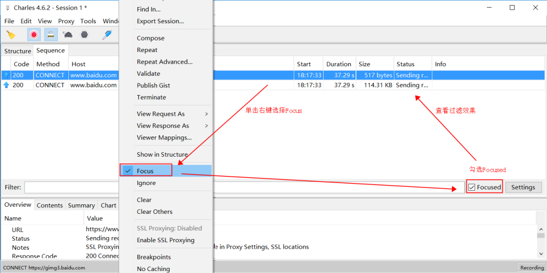
Task: Open the Proxy menu
Action: coord(66,21)
